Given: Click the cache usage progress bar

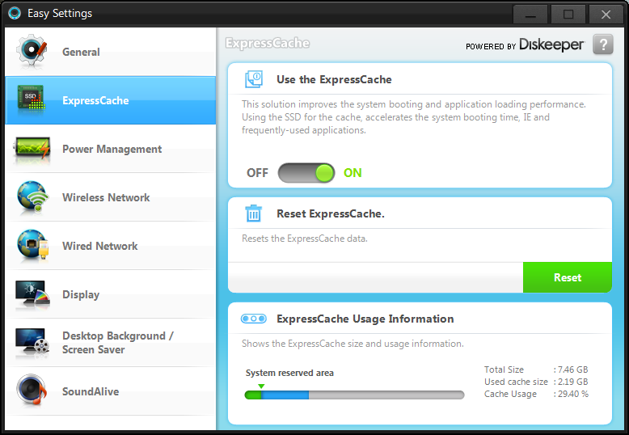Looking at the screenshot, I should pos(354,395).
